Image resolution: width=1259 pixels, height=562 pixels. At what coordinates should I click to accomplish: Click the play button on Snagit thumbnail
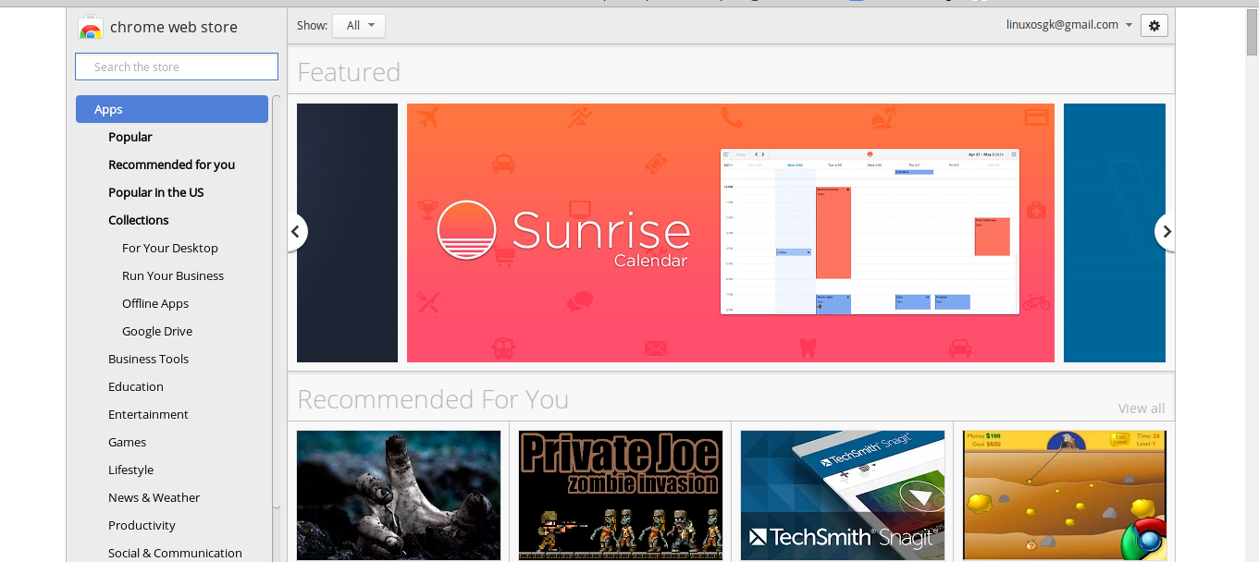921,497
